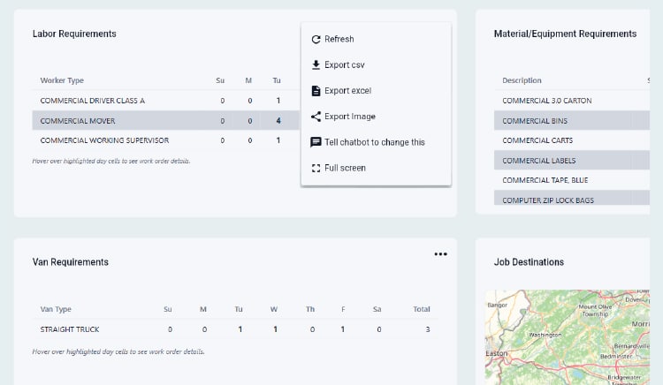663x385 pixels.
Task: Select Export csv menu entry
Action: pos(376,65)
